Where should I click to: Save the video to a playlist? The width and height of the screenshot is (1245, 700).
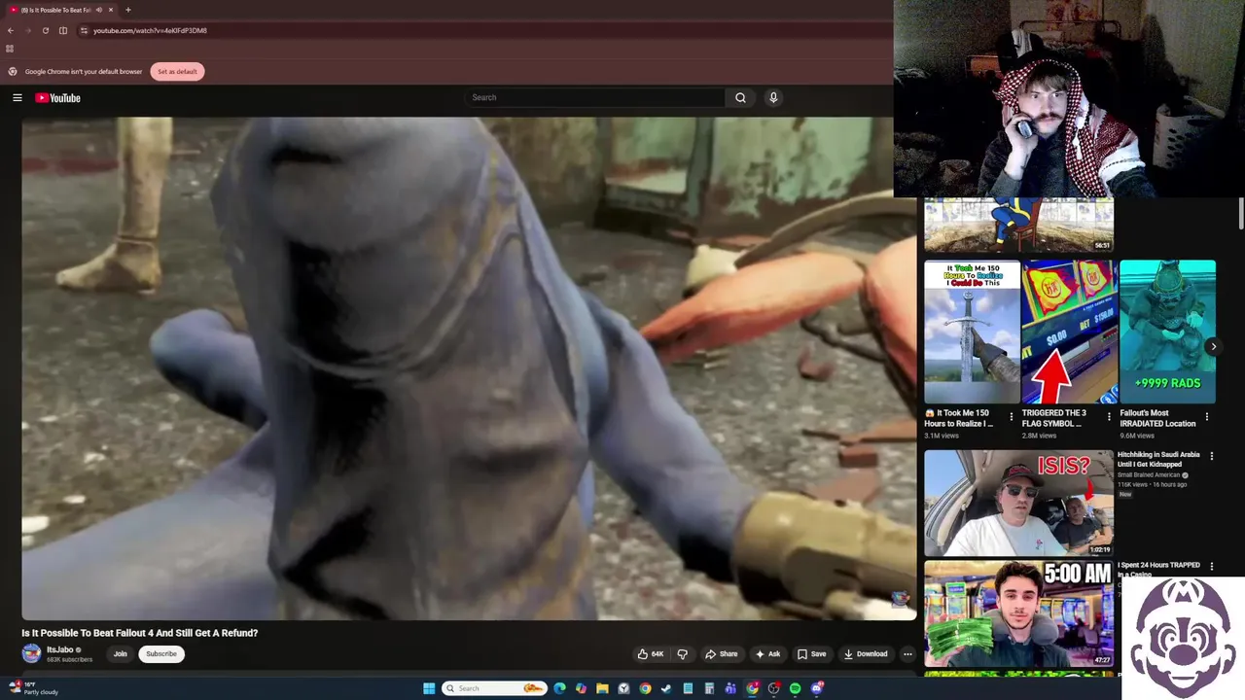[x=811, y=653]
